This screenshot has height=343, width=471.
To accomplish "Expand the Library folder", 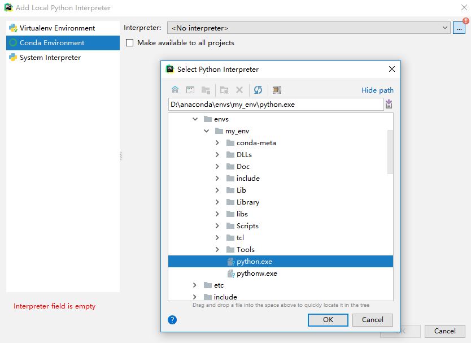I will click(217, 202).
